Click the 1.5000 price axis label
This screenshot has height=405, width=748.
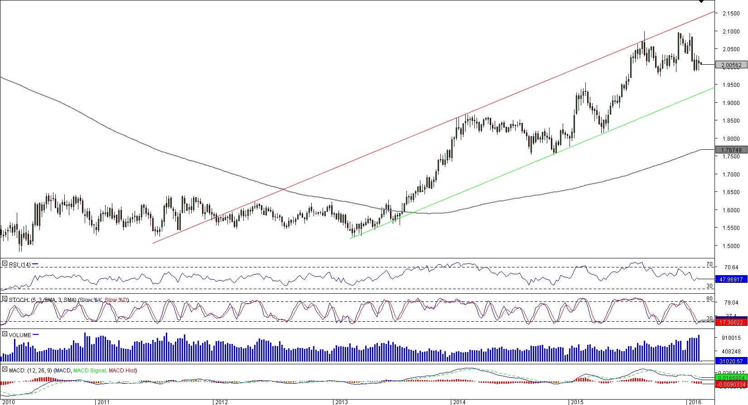point(731,246)
